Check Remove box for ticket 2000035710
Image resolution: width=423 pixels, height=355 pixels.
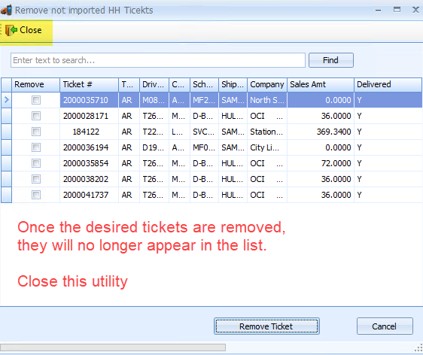[x=36, y=100]
